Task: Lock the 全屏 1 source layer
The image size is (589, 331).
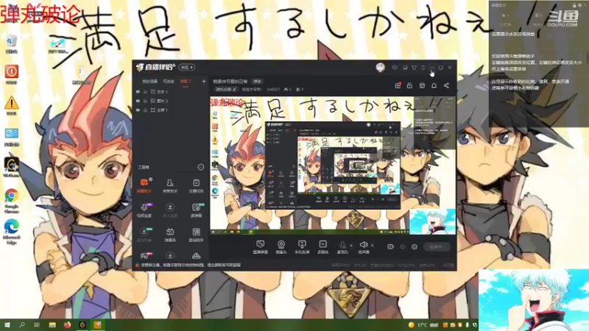Action: [145, 110]
